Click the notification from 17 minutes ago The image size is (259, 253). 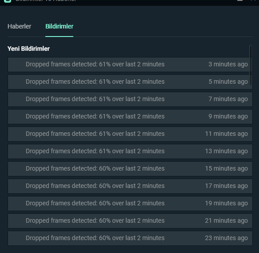[x=130, y=186]
